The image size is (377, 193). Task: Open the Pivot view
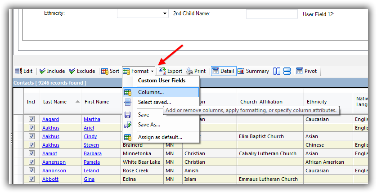[x=306, y=71]
